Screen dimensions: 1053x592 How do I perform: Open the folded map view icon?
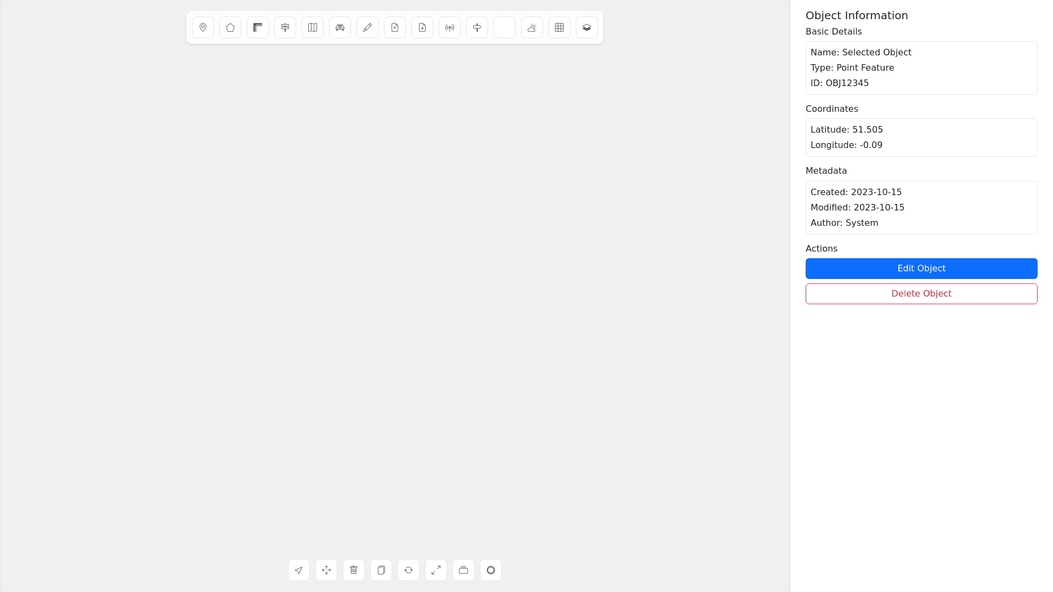tap(313, 27)
